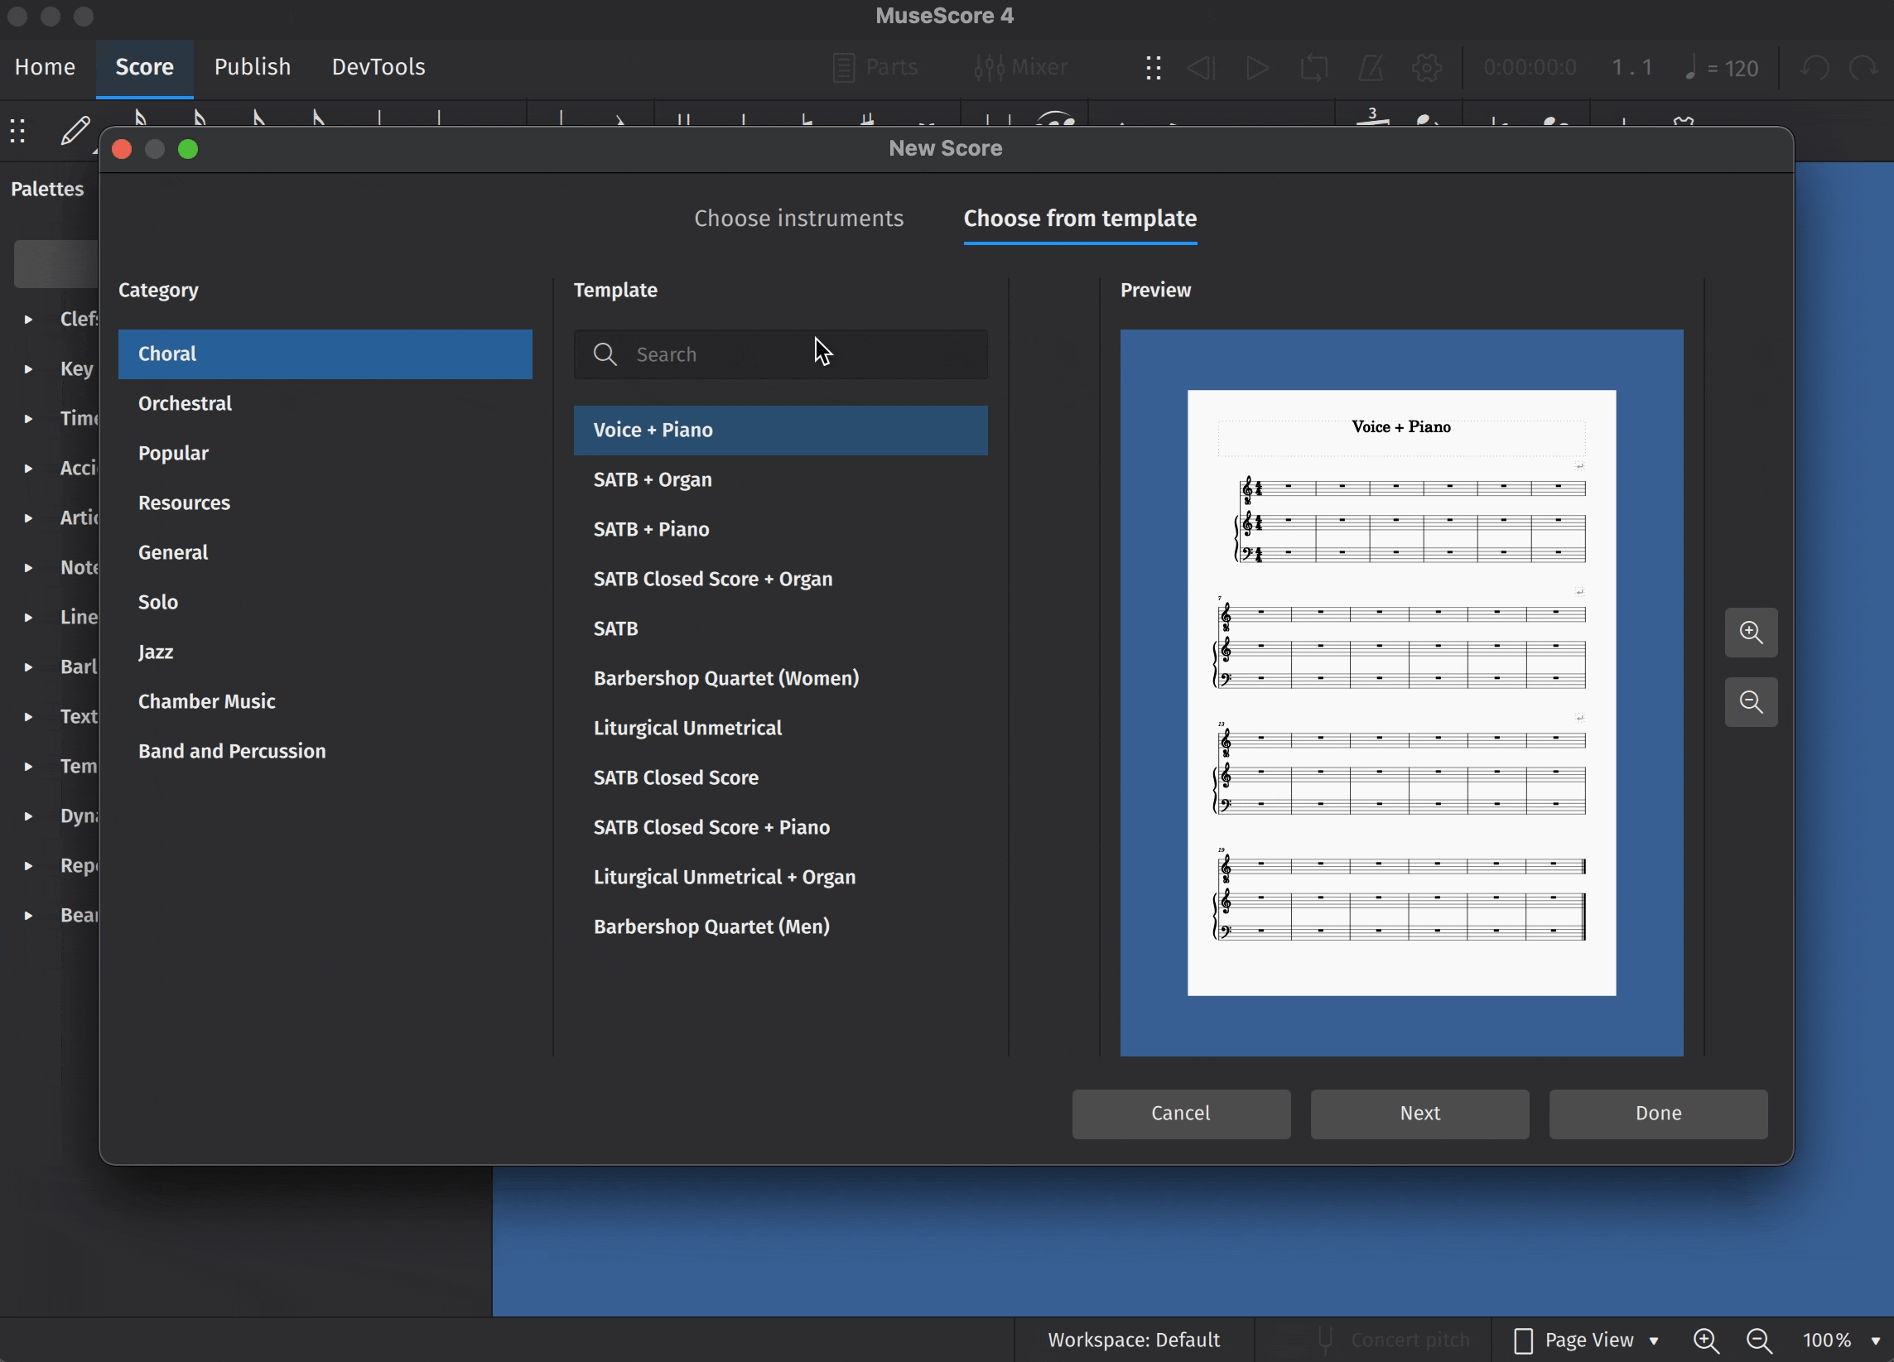Choose Barbershop Quartet (Men) template

[780, 927]
